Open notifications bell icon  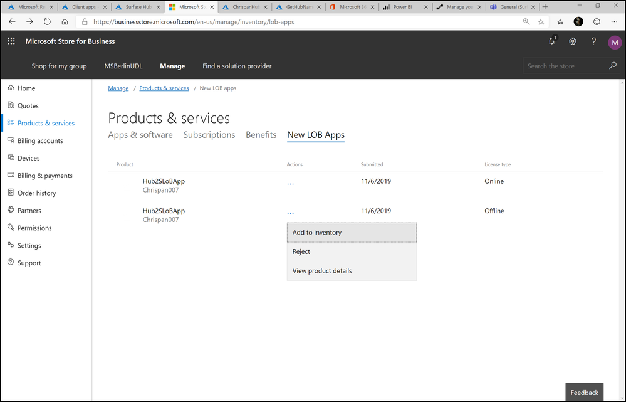pos(552,41)
